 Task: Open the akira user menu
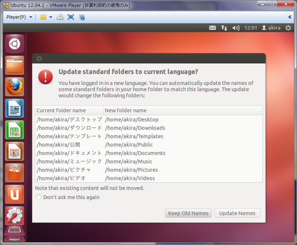point(271,28)
